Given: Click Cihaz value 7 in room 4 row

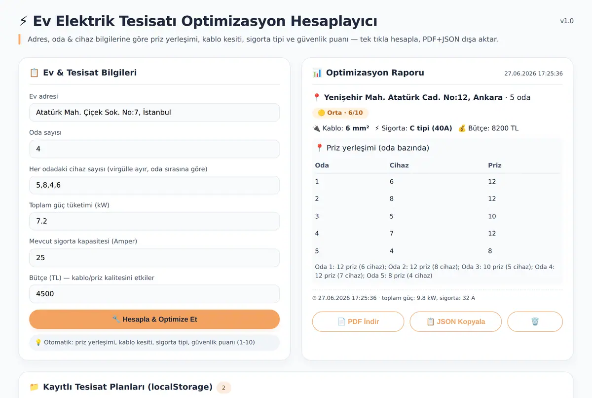Looking at the screenshot, I should pos(392,234).
